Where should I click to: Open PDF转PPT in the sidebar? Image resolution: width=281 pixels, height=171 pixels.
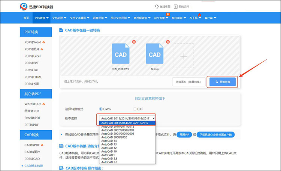(31, 63)
